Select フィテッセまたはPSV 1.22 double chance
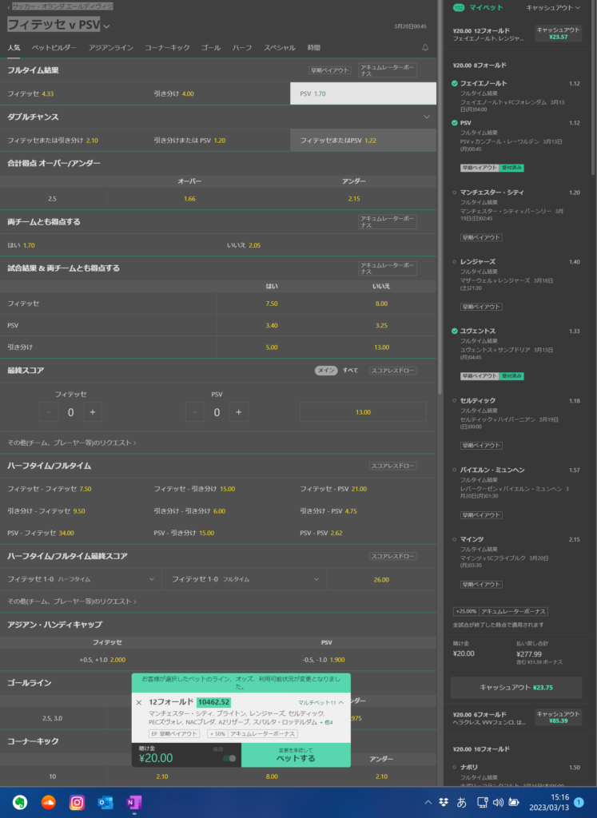This screenshot has height=818, width=597. pos(363,141)
